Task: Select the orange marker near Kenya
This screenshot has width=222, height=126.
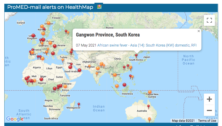Action: [65, 86]
